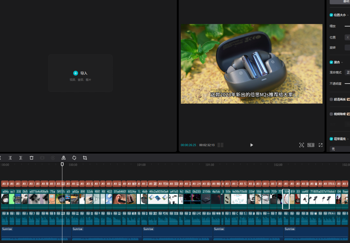The height and width of the screenshot is (243, 350).
Task: Click the 可向 voiceover audio clip
Action: coord(163,218)
